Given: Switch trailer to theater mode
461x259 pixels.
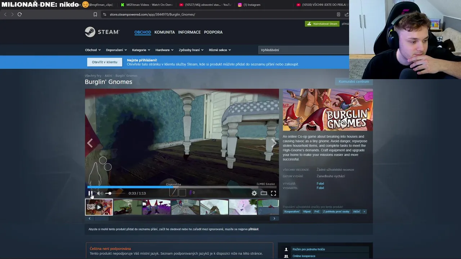Looking at the screenshot, I should tap(264, 193).
